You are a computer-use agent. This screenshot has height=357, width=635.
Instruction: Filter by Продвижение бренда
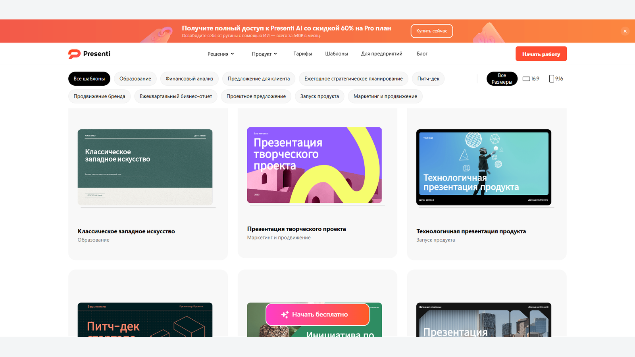[x=99, y=96]
